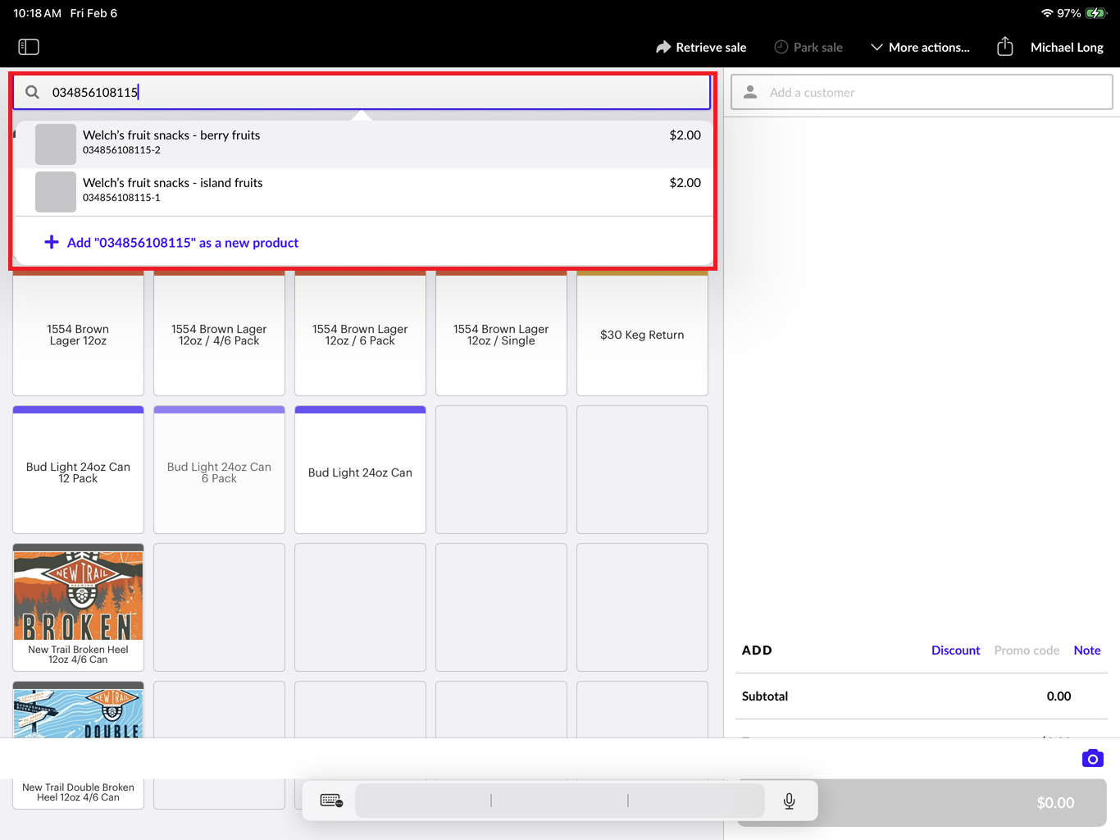The width and height of the screenshot is (1120, 840).
Task: Click the Park sale clock icon
Action: tap(781, 47)
